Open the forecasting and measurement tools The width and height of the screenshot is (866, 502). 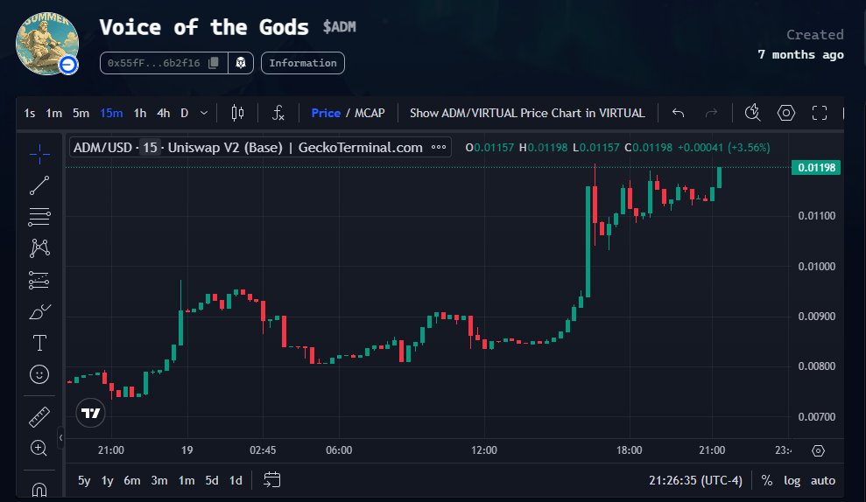[x=39, y=280]
